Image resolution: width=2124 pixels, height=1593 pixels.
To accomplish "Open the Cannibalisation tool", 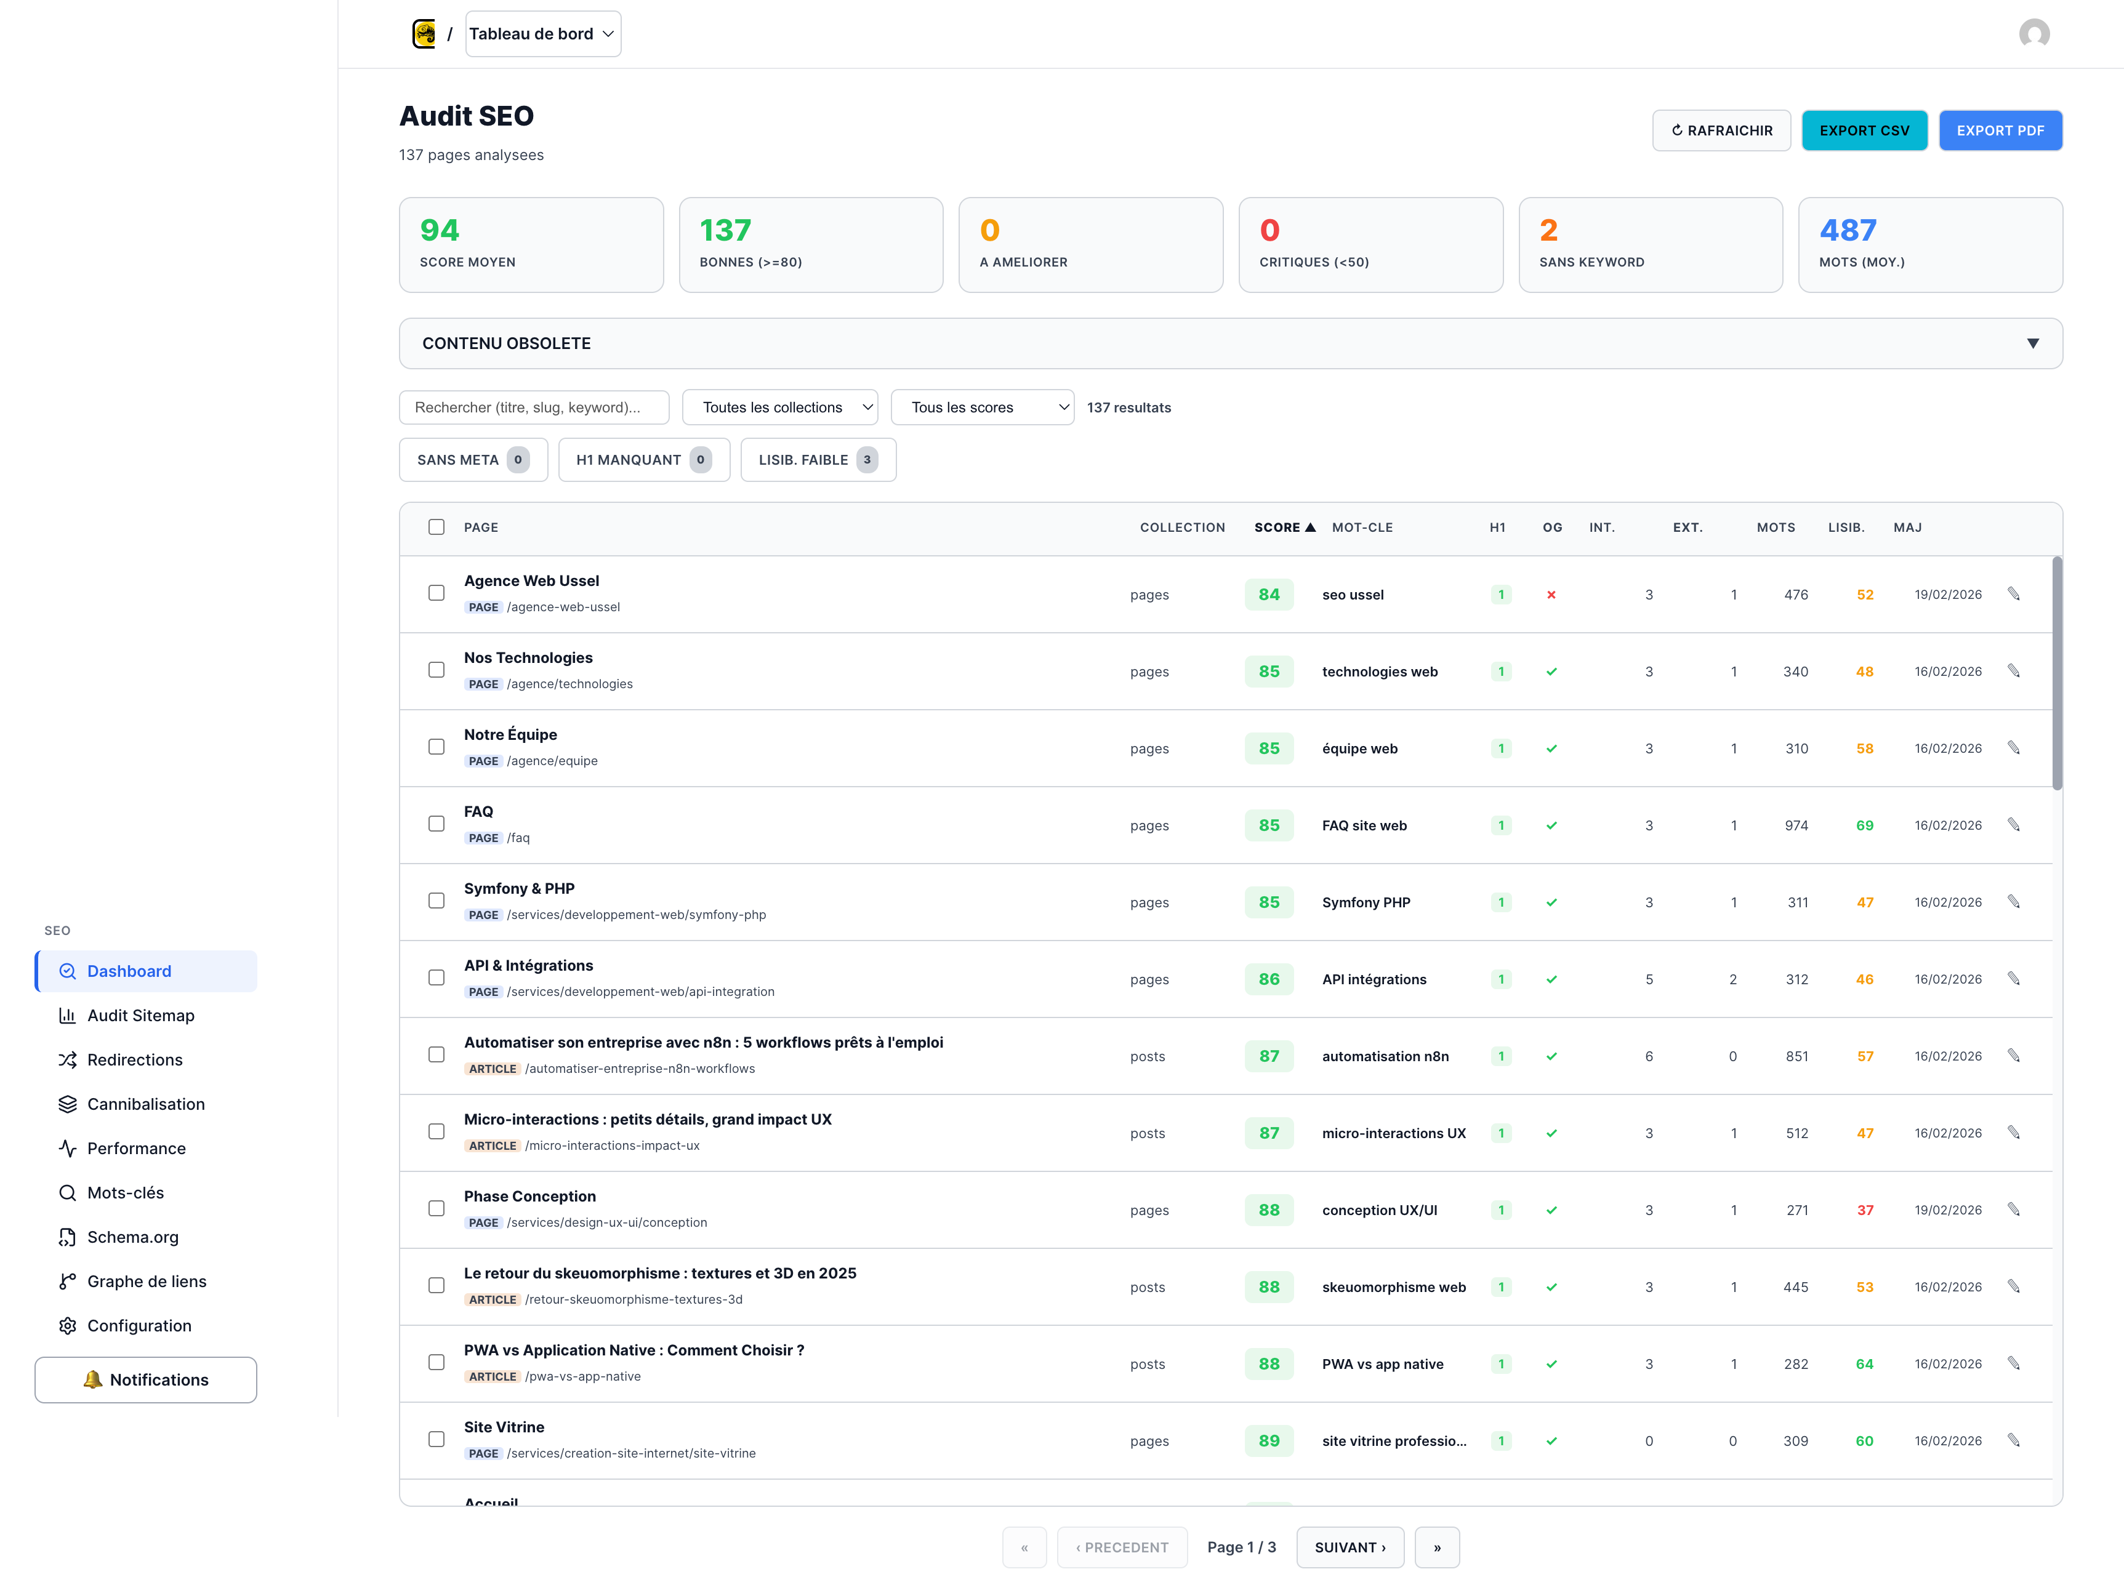I will (x=145, y=1103).
